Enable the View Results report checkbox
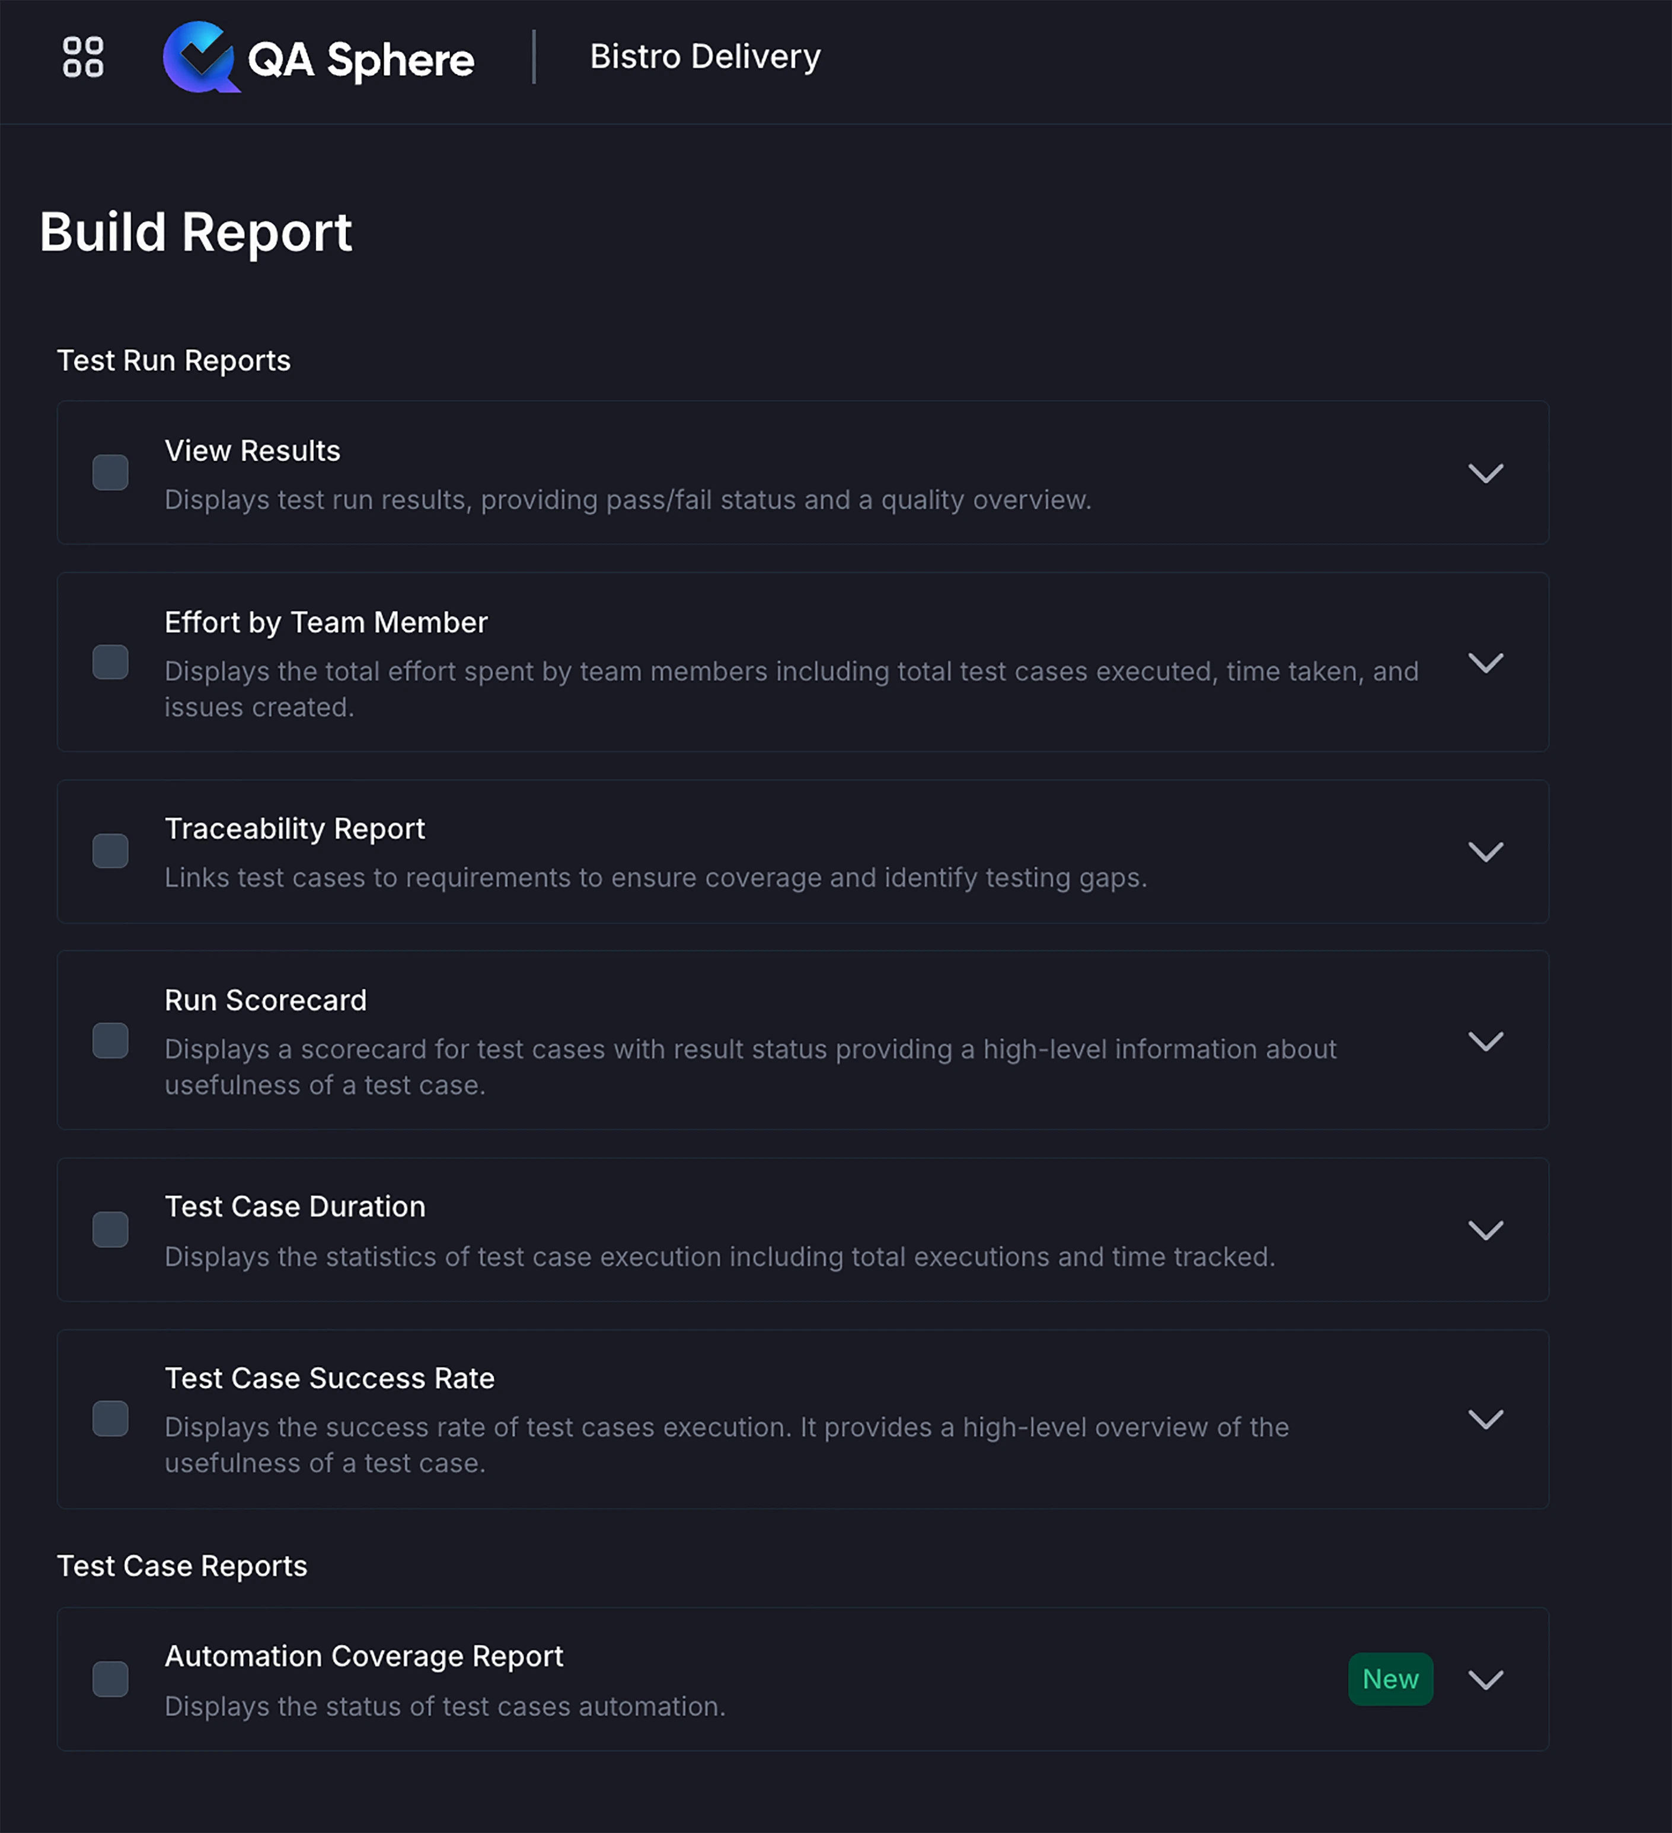This screenshot has height=1833, width=1672. pyautogui.click(x=110, y=473)
